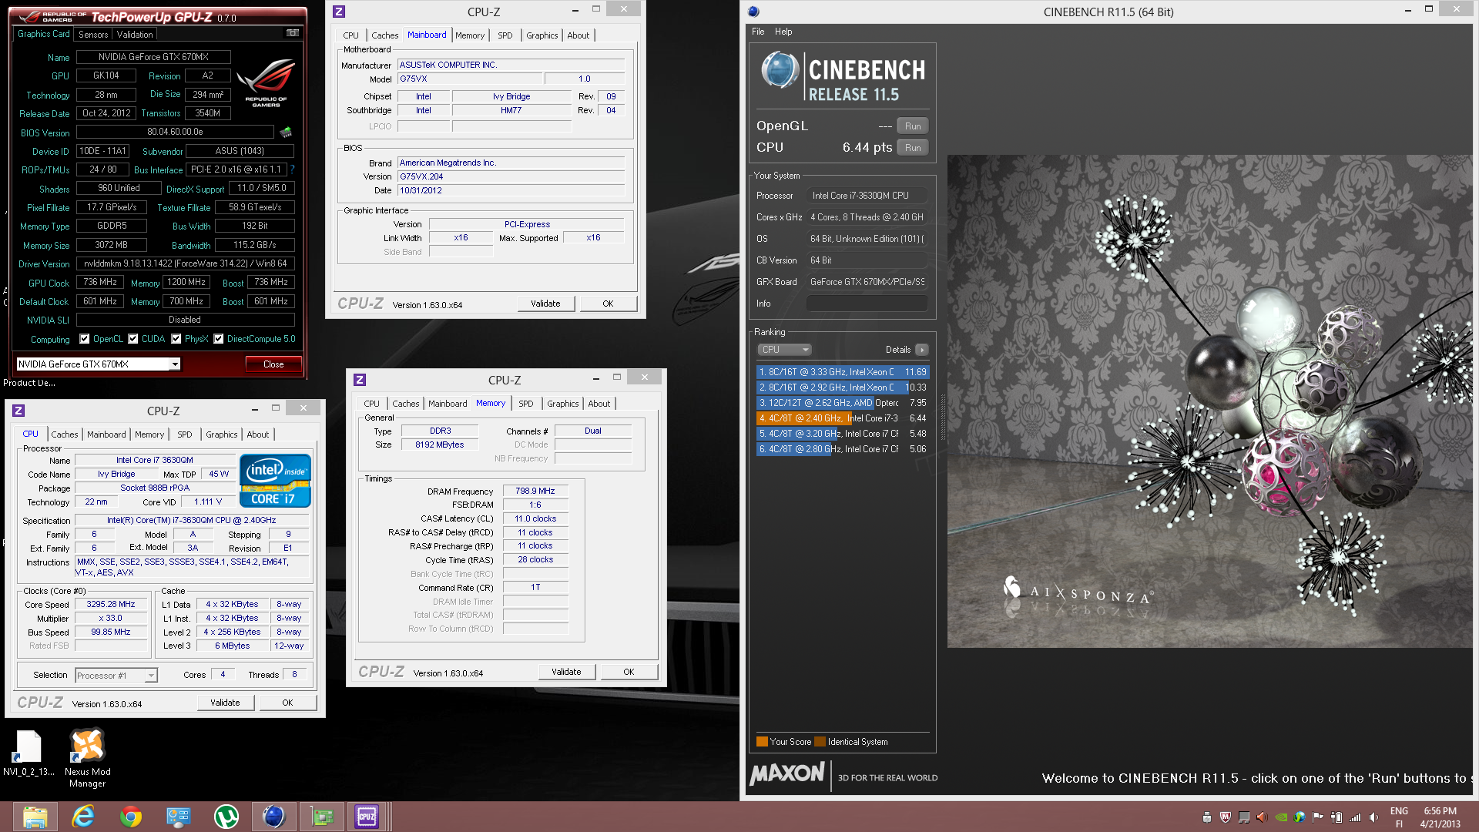Click the globe download manager tray icon
Screen dimensions: 1479x832
(1300, 817)
